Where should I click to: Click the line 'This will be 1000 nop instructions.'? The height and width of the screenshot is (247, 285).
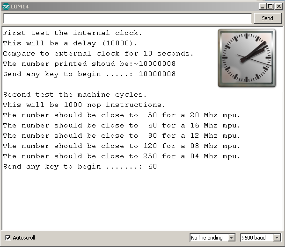tap(84, 105)
